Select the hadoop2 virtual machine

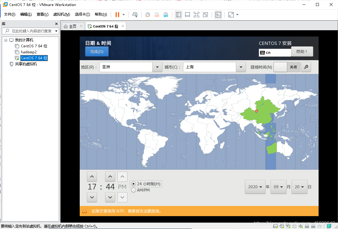29,52
